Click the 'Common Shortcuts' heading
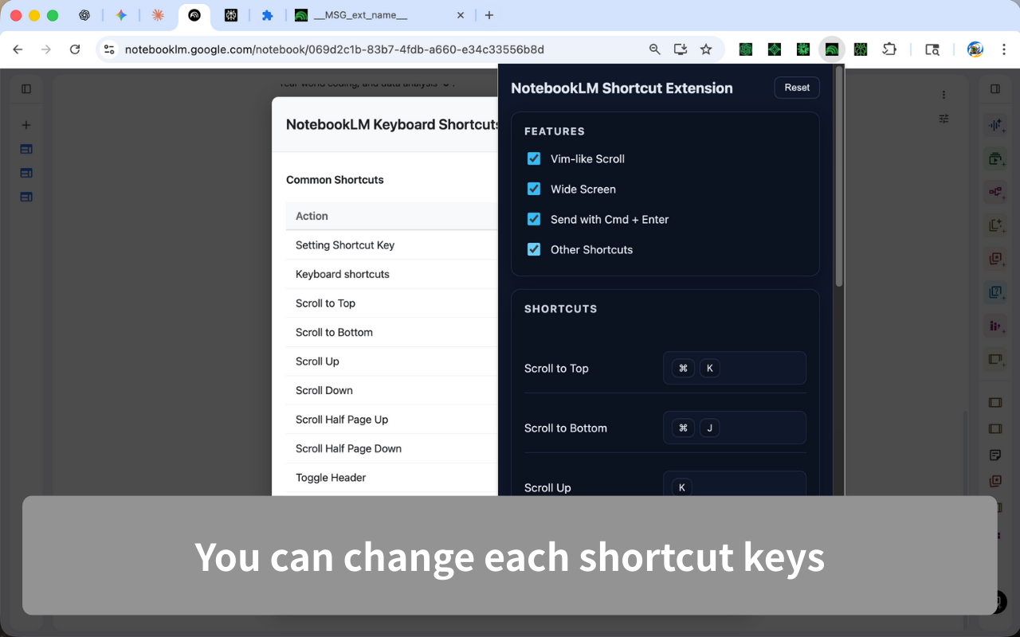Screen dimensions: 1020x637 pos(335,180)
